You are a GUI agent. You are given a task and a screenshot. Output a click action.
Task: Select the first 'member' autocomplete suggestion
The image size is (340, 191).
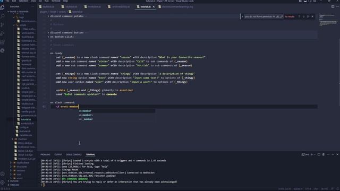pos(117,111)
